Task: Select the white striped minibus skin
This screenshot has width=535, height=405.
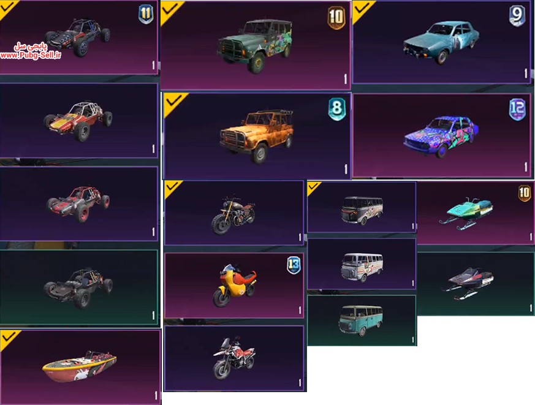Action: [x=362, y=263]
